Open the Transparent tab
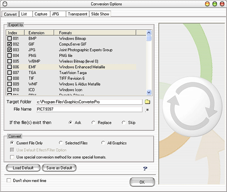 (x=78, y=14)
